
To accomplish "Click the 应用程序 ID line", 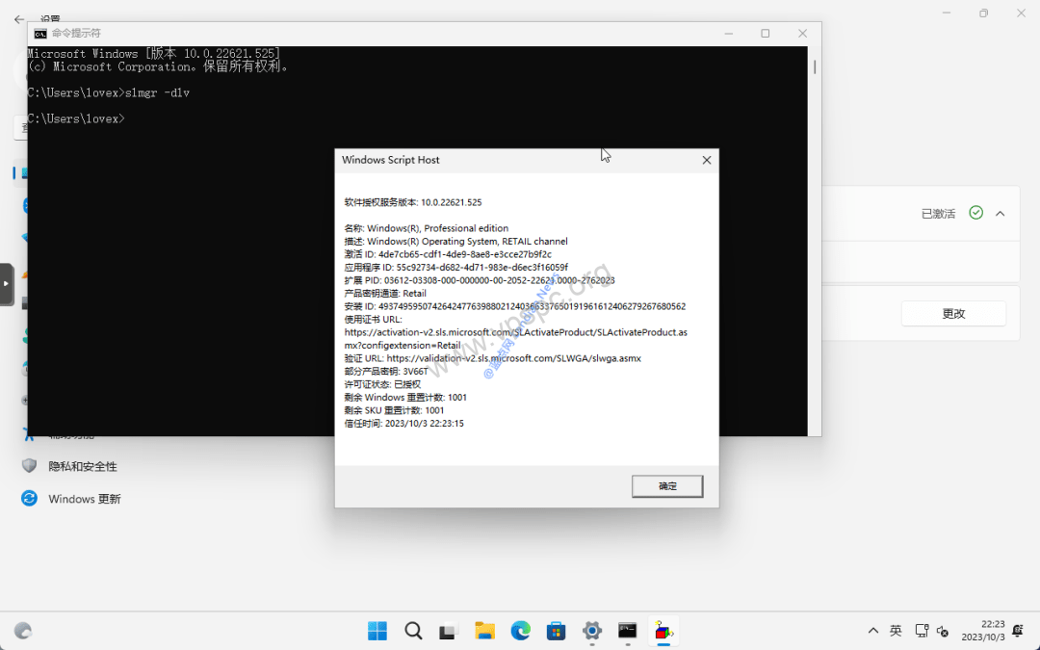I will (456, 268).
